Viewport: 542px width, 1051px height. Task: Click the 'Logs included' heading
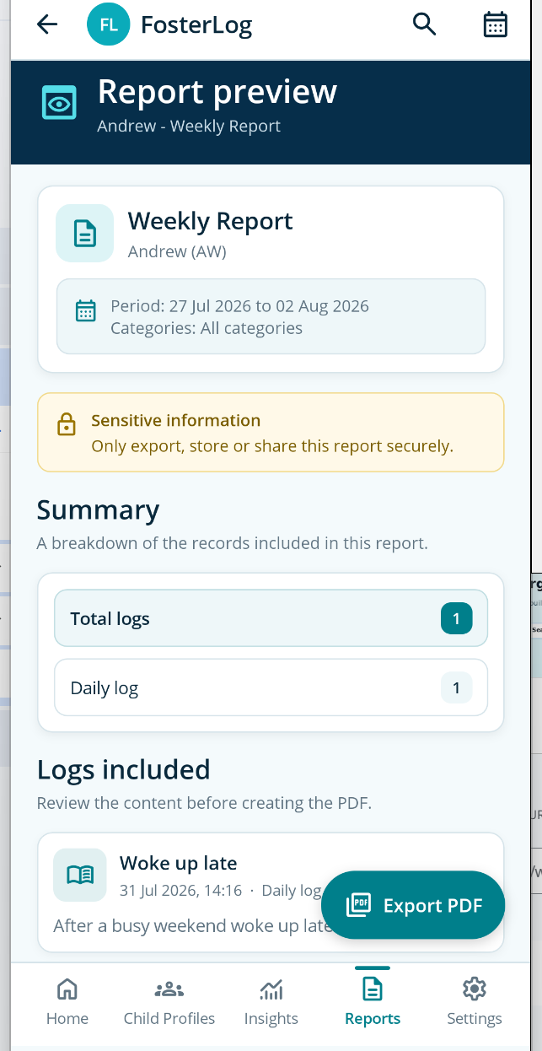[123, 769]
